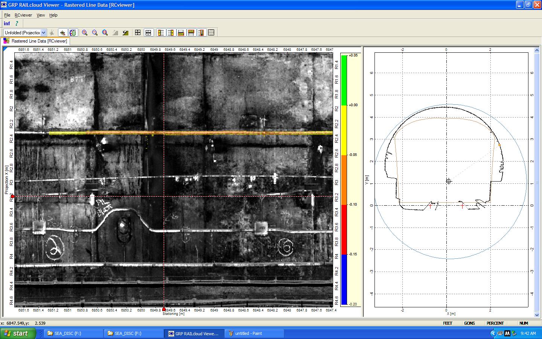Viewport: 542px width, 339px height.
Task: Click the scroll down arrow at right edge
Action: tap(537, 315)
